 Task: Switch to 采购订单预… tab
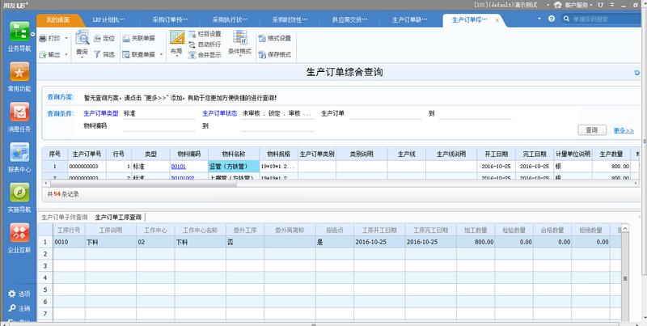click(170, 19)
